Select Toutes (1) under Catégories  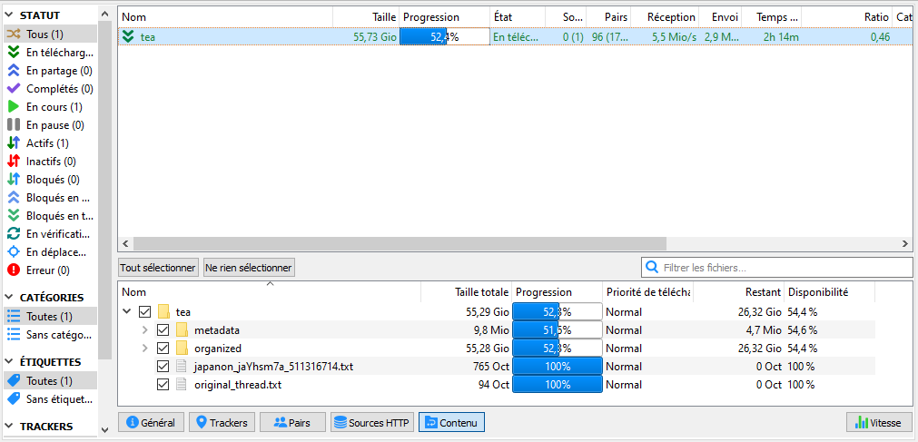point(50,317)
